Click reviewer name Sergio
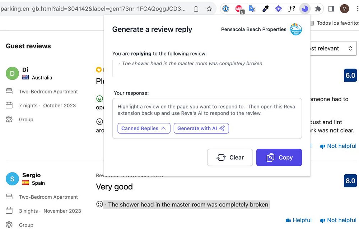The image size is (359, 238). point(31,175)
